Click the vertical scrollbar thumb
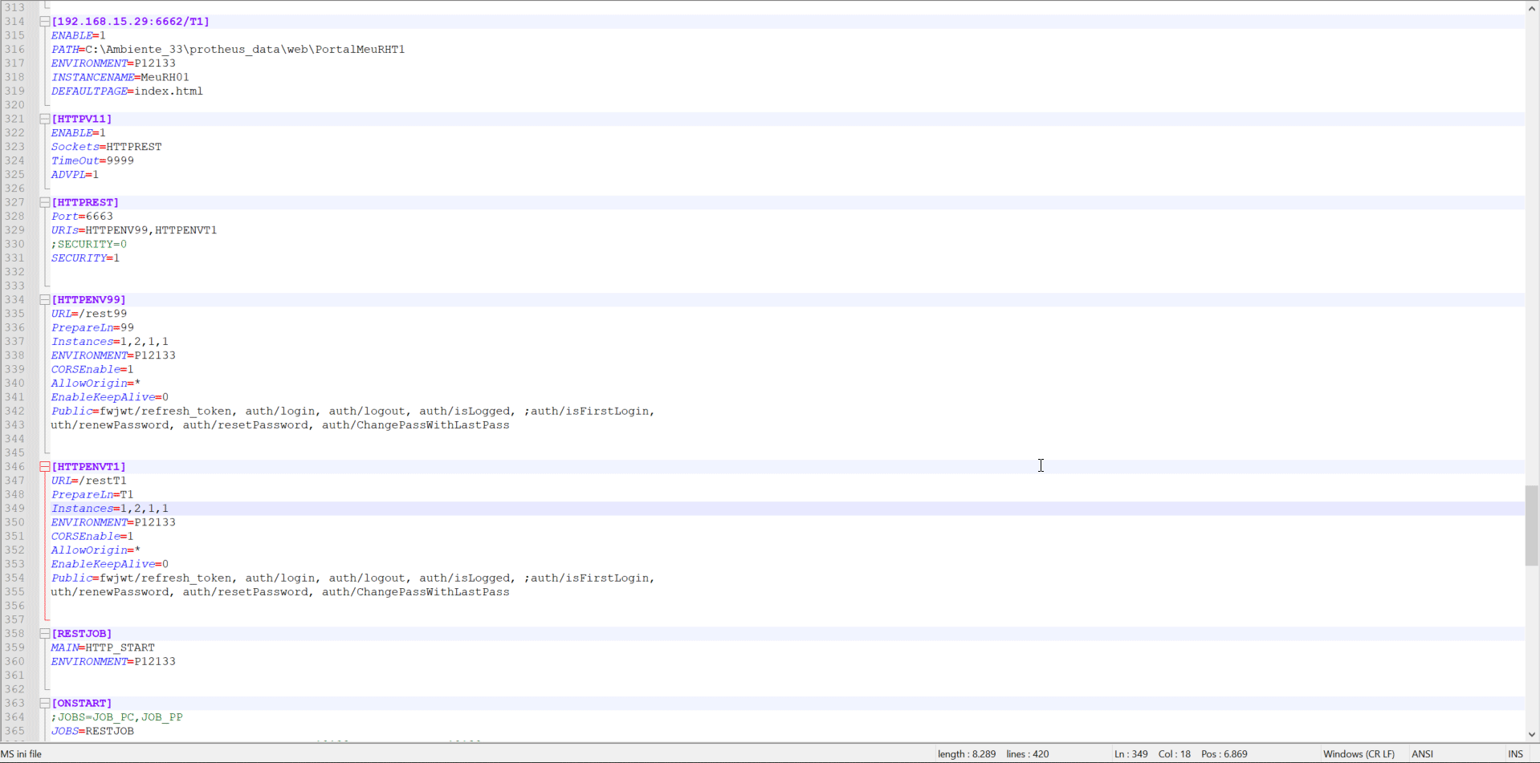 coord(1532,526)
